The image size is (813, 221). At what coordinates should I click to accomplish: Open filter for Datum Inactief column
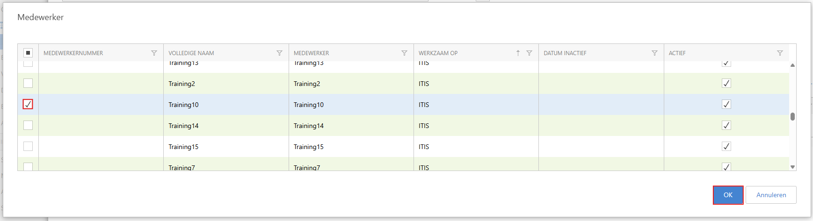(x=654, y=53)
